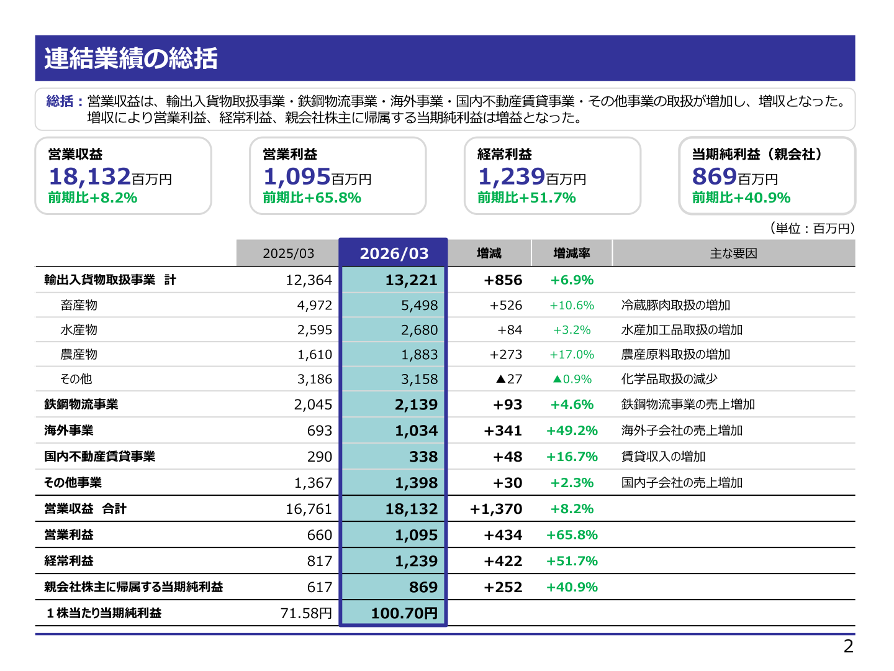This screenshot has width=894, height=671.
Task: Click the 2,139 cell
Action: click(x=416, y=404)
